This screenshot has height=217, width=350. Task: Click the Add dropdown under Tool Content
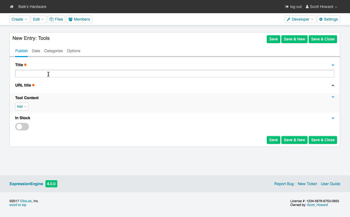(22, 107)
